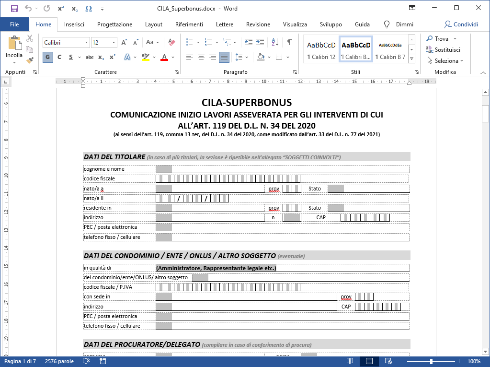This screenshot has height=367, width=490.
Task: Show paragraph marks with pilcrow icon
Action: [x=289, y=42]
